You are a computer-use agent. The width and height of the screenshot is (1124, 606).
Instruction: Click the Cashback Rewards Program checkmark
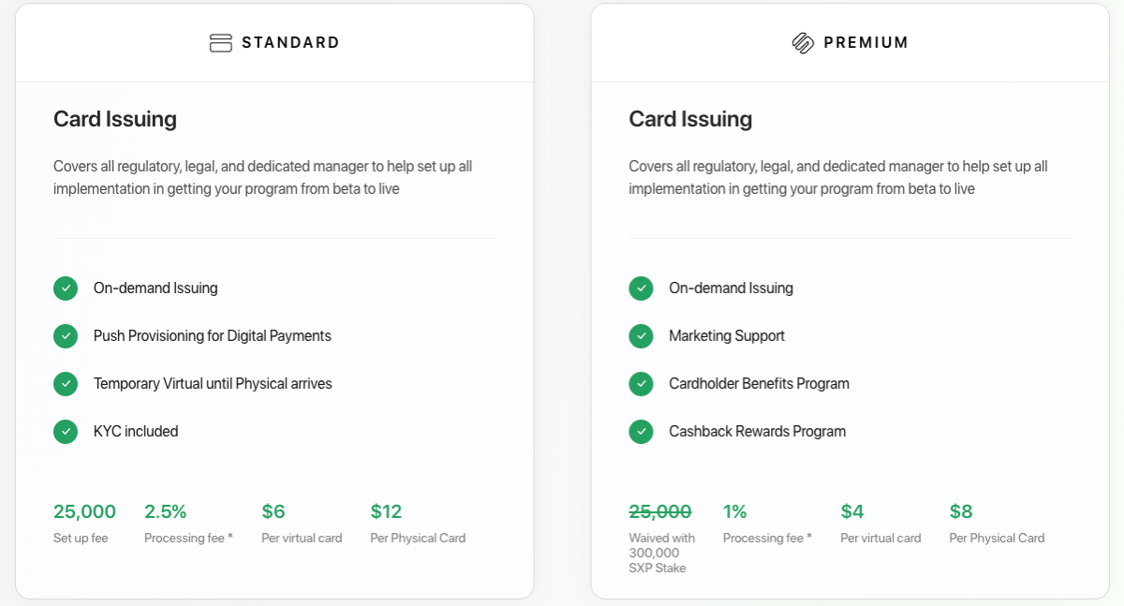click(x=641, y=432)
